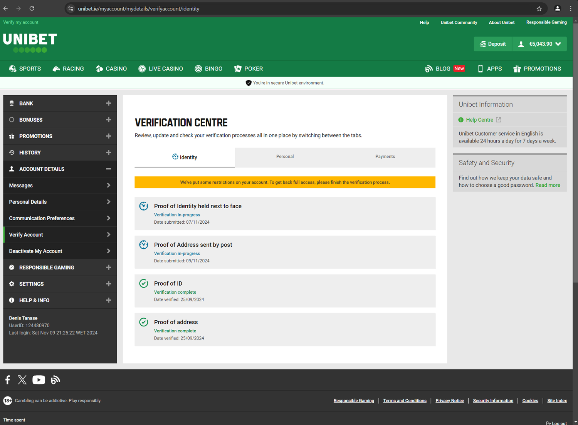Open the Promotions top navigation item

[x=537, y=69]
